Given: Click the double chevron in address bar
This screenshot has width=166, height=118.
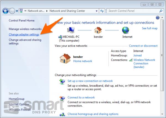Looking at the screenshot, I should click(x=25, y=11).
